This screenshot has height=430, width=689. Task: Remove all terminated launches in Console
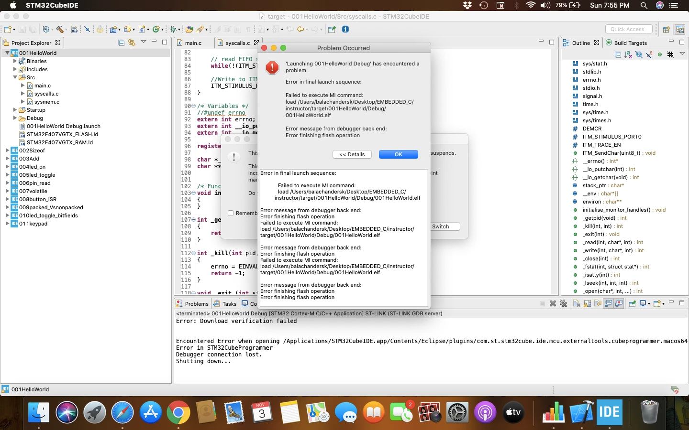tap(563, 303)
